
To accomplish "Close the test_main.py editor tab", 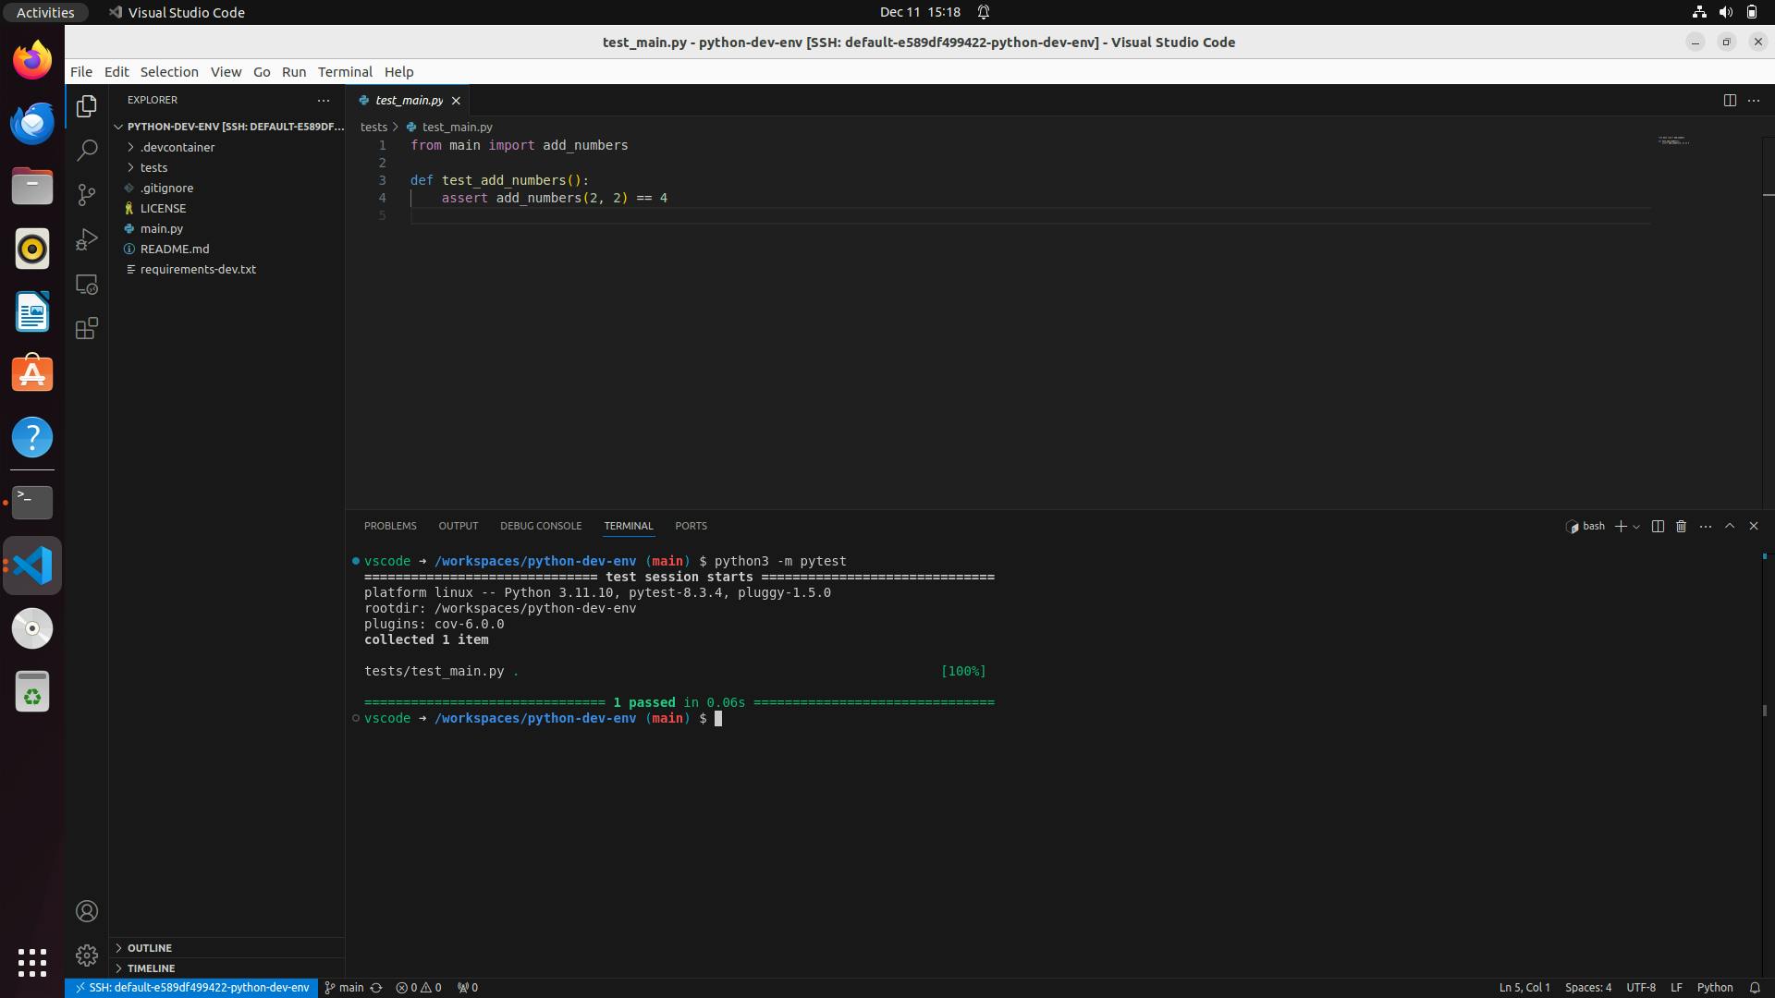I will click(x=456, y=100).
